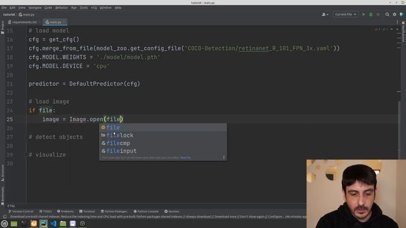Image resolution: width=406 pixels, height=228 pixels.
Task: Open Search Everywhere with the magnifier icon
Action: [387, 15]
